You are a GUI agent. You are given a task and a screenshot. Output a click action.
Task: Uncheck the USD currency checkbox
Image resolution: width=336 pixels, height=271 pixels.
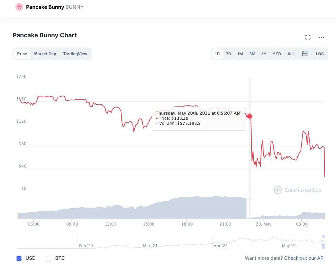click(x=19, y=258)
